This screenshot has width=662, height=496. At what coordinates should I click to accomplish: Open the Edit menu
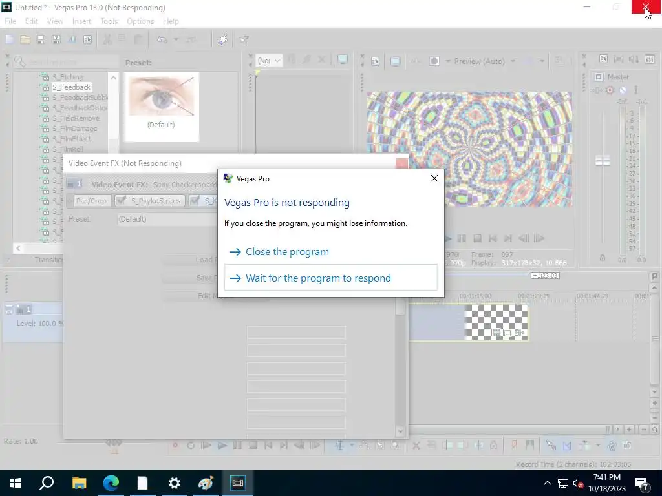point(31,21)
